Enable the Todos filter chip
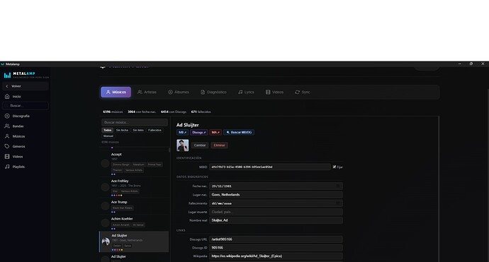Screen dimensions: 489x262 (x=107, y=130)
